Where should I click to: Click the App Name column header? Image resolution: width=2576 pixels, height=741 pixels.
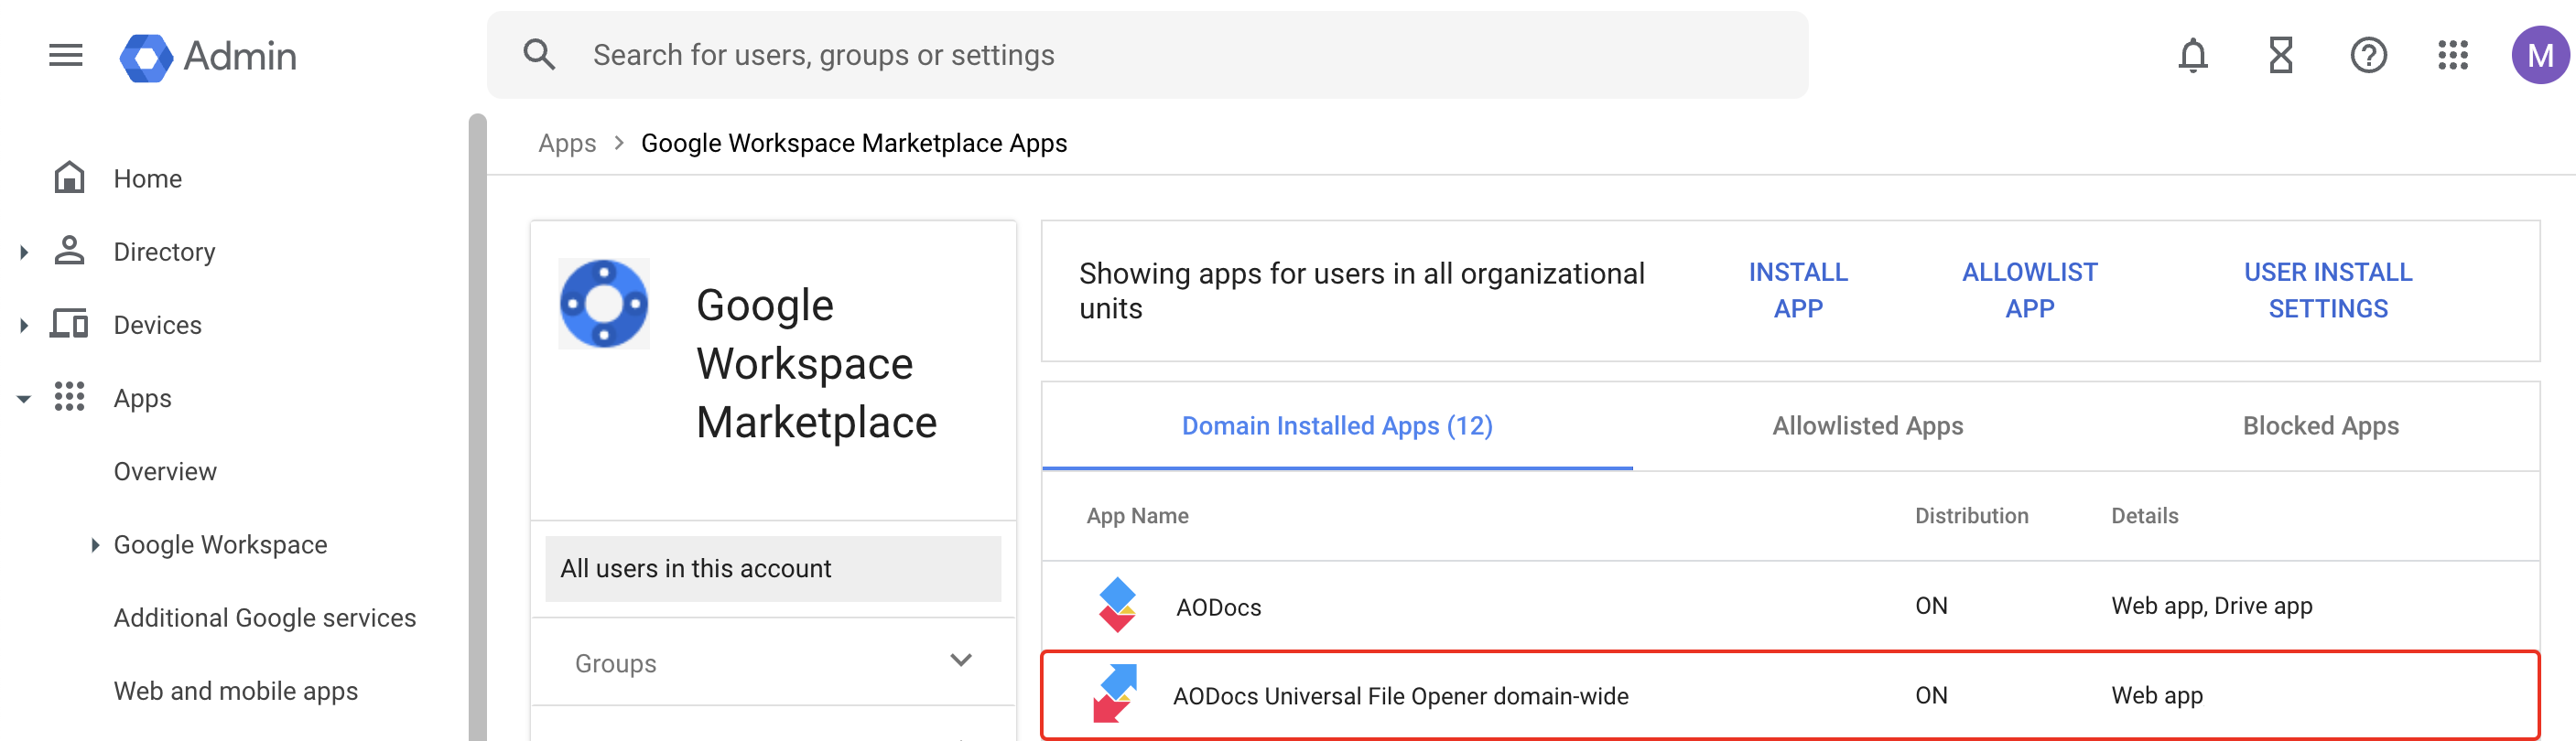tap(1137, 516)
